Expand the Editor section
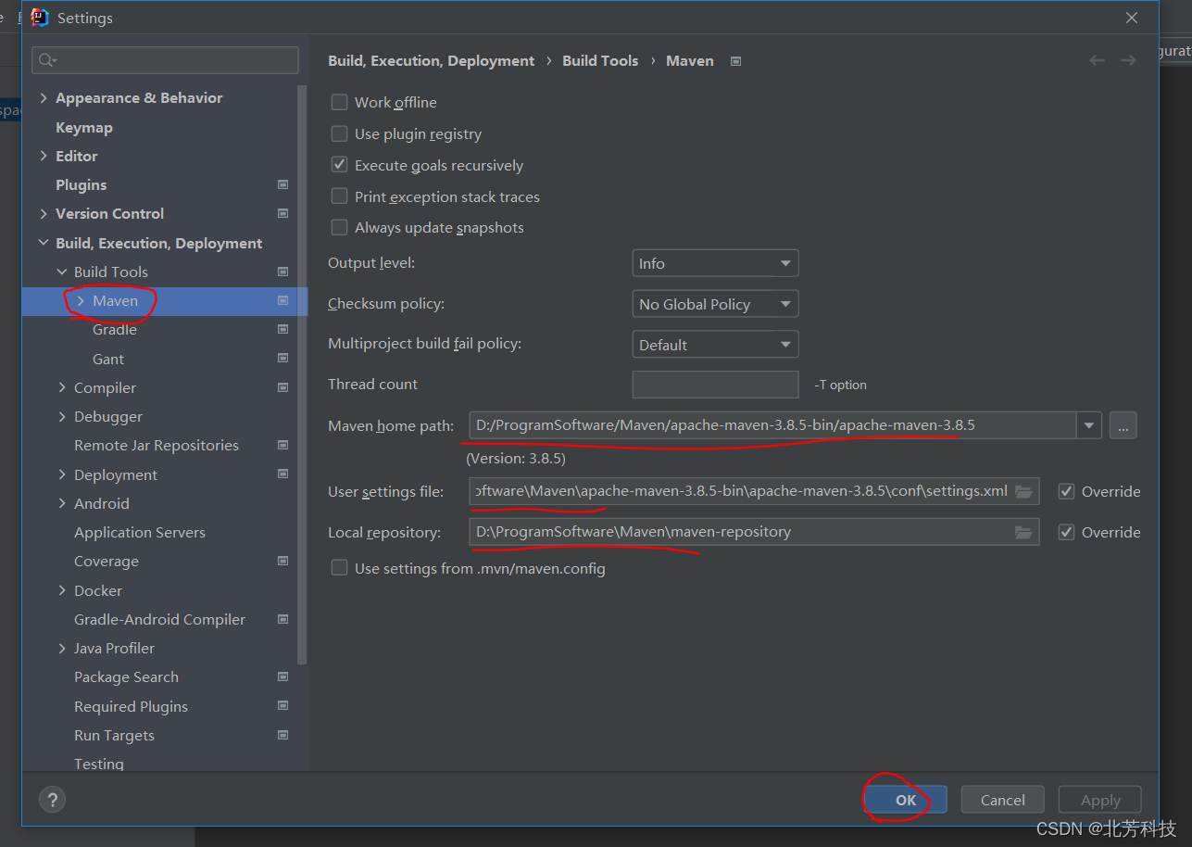This screenshot has width=1192, height=847. pyautogui.click(x=44, y=156)
